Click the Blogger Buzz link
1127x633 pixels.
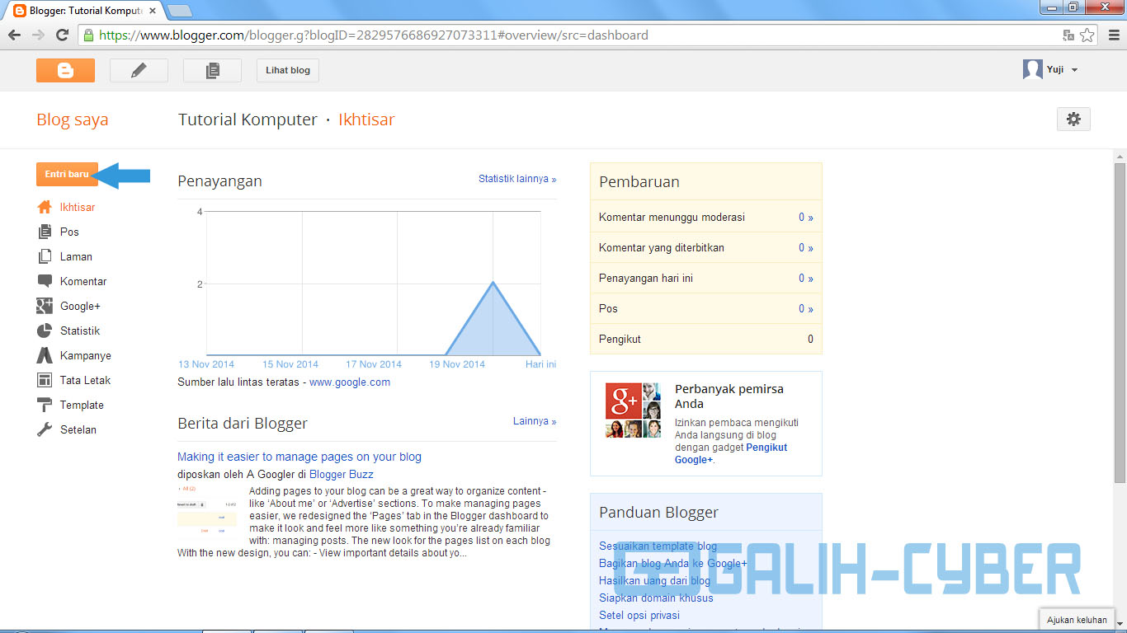[x=341, y=475]
